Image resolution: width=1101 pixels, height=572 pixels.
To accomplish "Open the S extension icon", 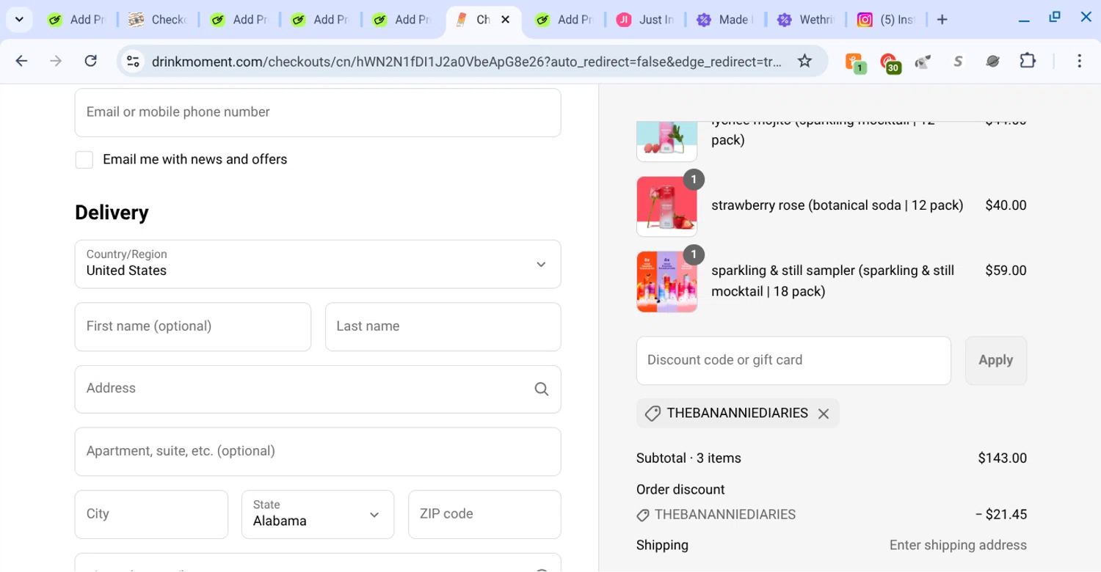I will coord(958,62).
